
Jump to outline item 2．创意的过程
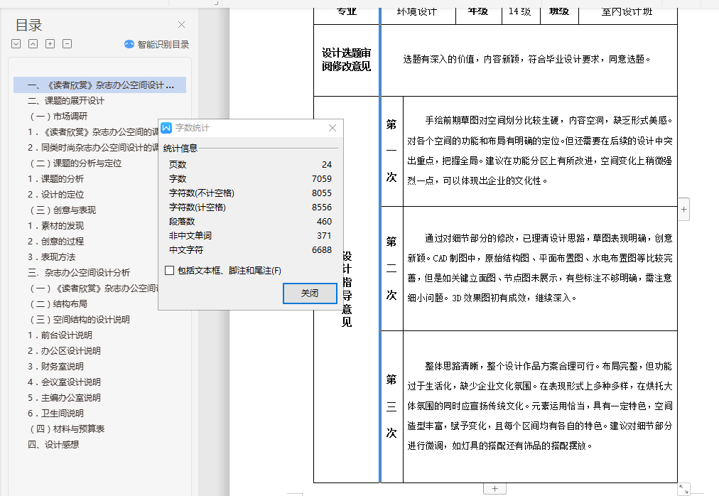55,242
